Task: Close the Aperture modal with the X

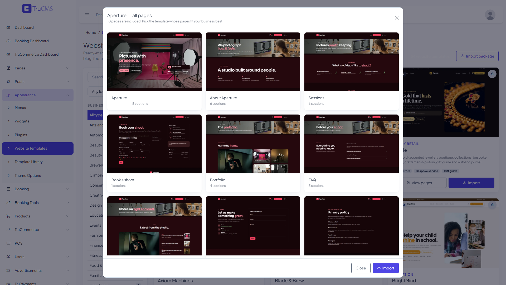Action: tap(397, 18)
